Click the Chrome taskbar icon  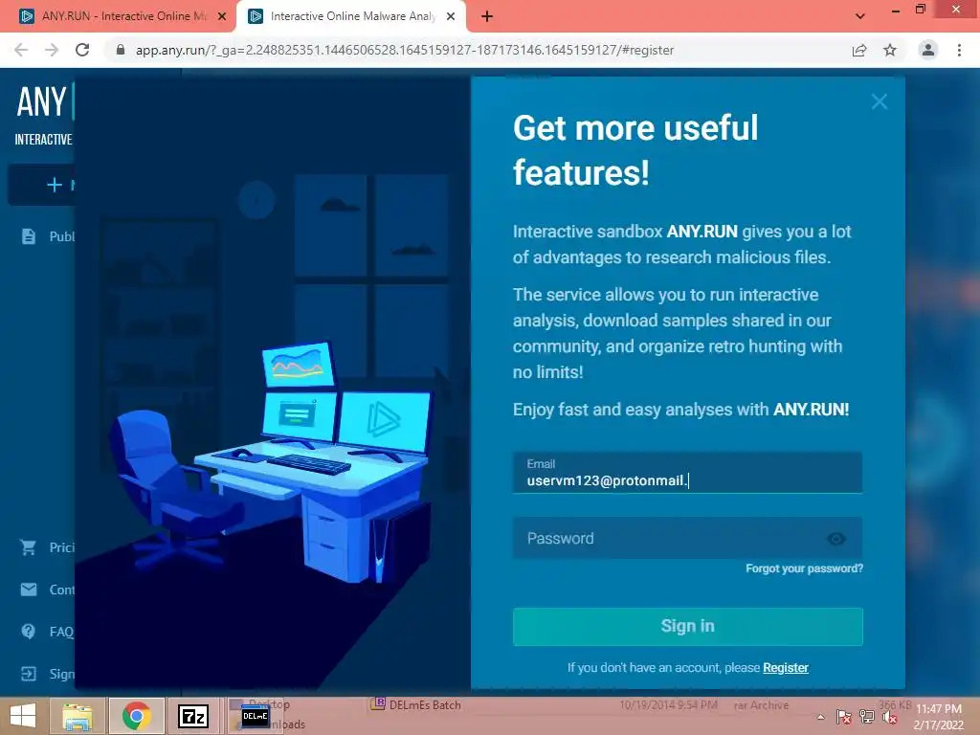136,716
